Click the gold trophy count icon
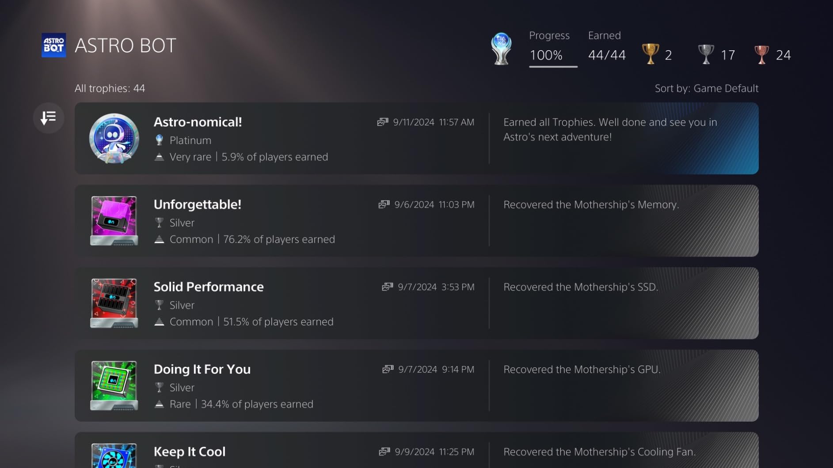Screen dimensions: 833x468 [x=650, y=54]
